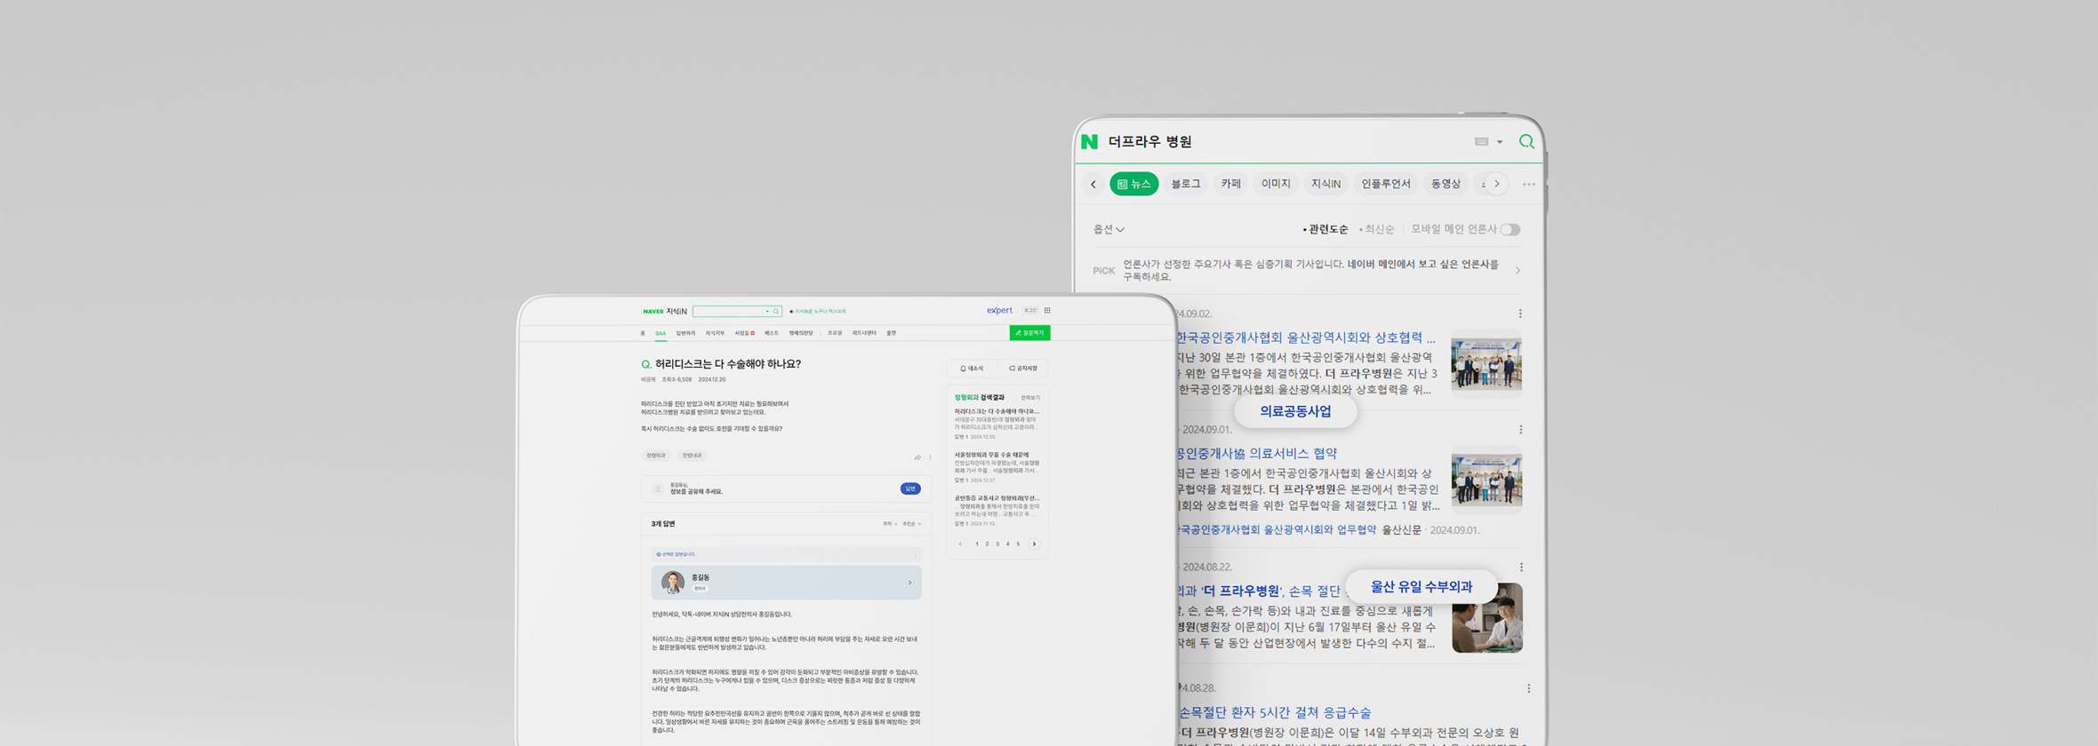Click the green Naver N logo
The image size is (2098, 746).
pyautogui.click(x=1089, y=142)
